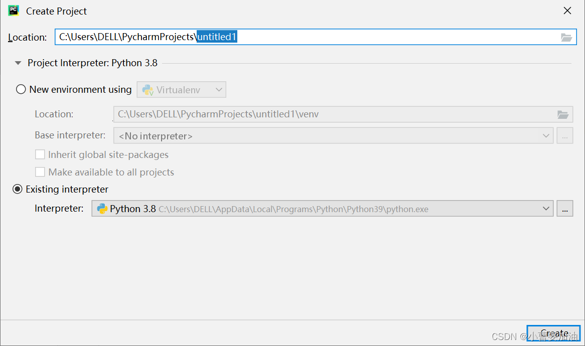The height and width of the screenshot is (346, 585).
Task: Collapse the Project Interpreter section
Action: (x=18, y=63)
